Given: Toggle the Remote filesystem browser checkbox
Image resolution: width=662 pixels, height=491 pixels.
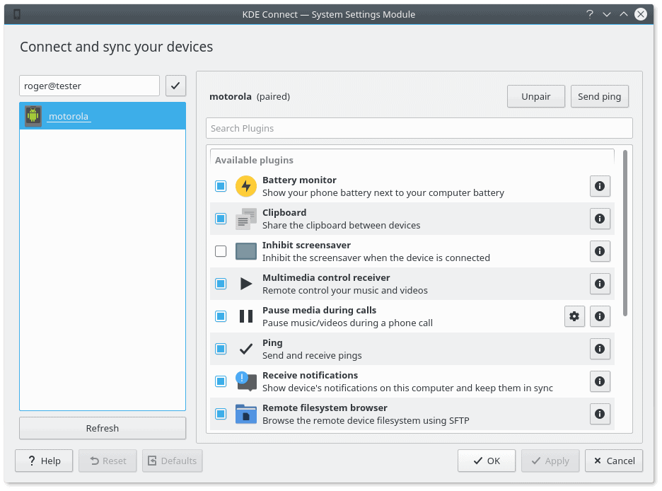Looking at the screenshot, I should [221, 414].
